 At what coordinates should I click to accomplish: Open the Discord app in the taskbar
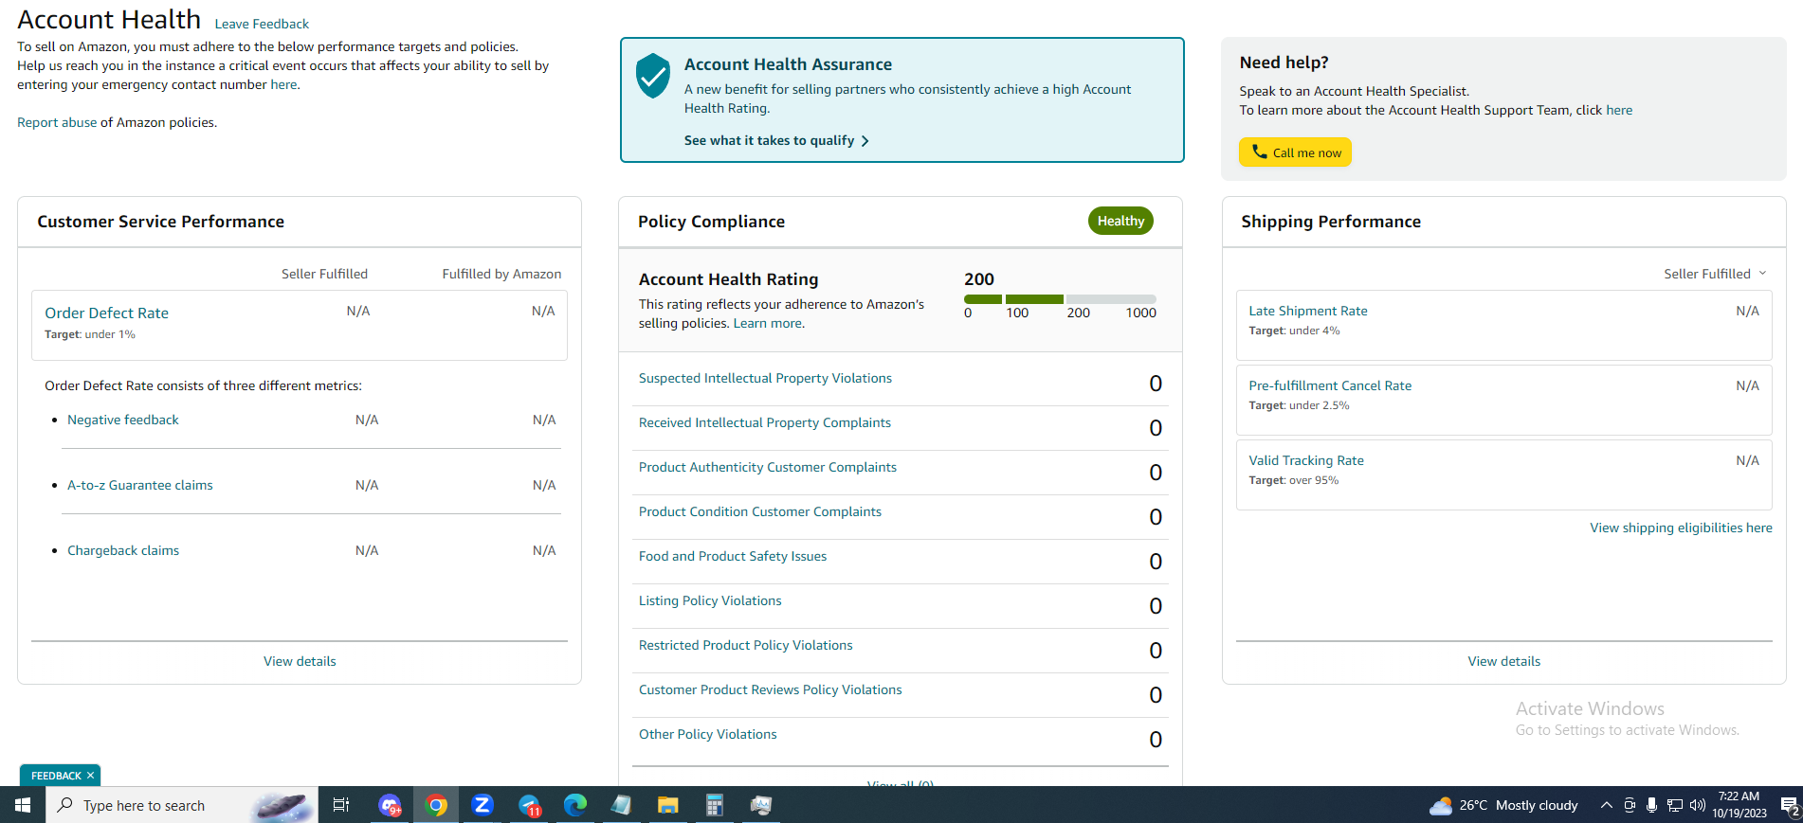pyautogui.click(x=390, y=805)
